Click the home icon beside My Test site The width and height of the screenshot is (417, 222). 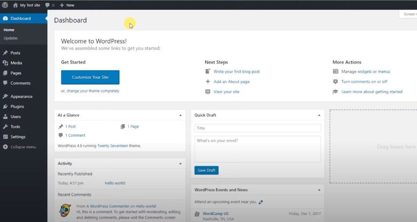15,5
